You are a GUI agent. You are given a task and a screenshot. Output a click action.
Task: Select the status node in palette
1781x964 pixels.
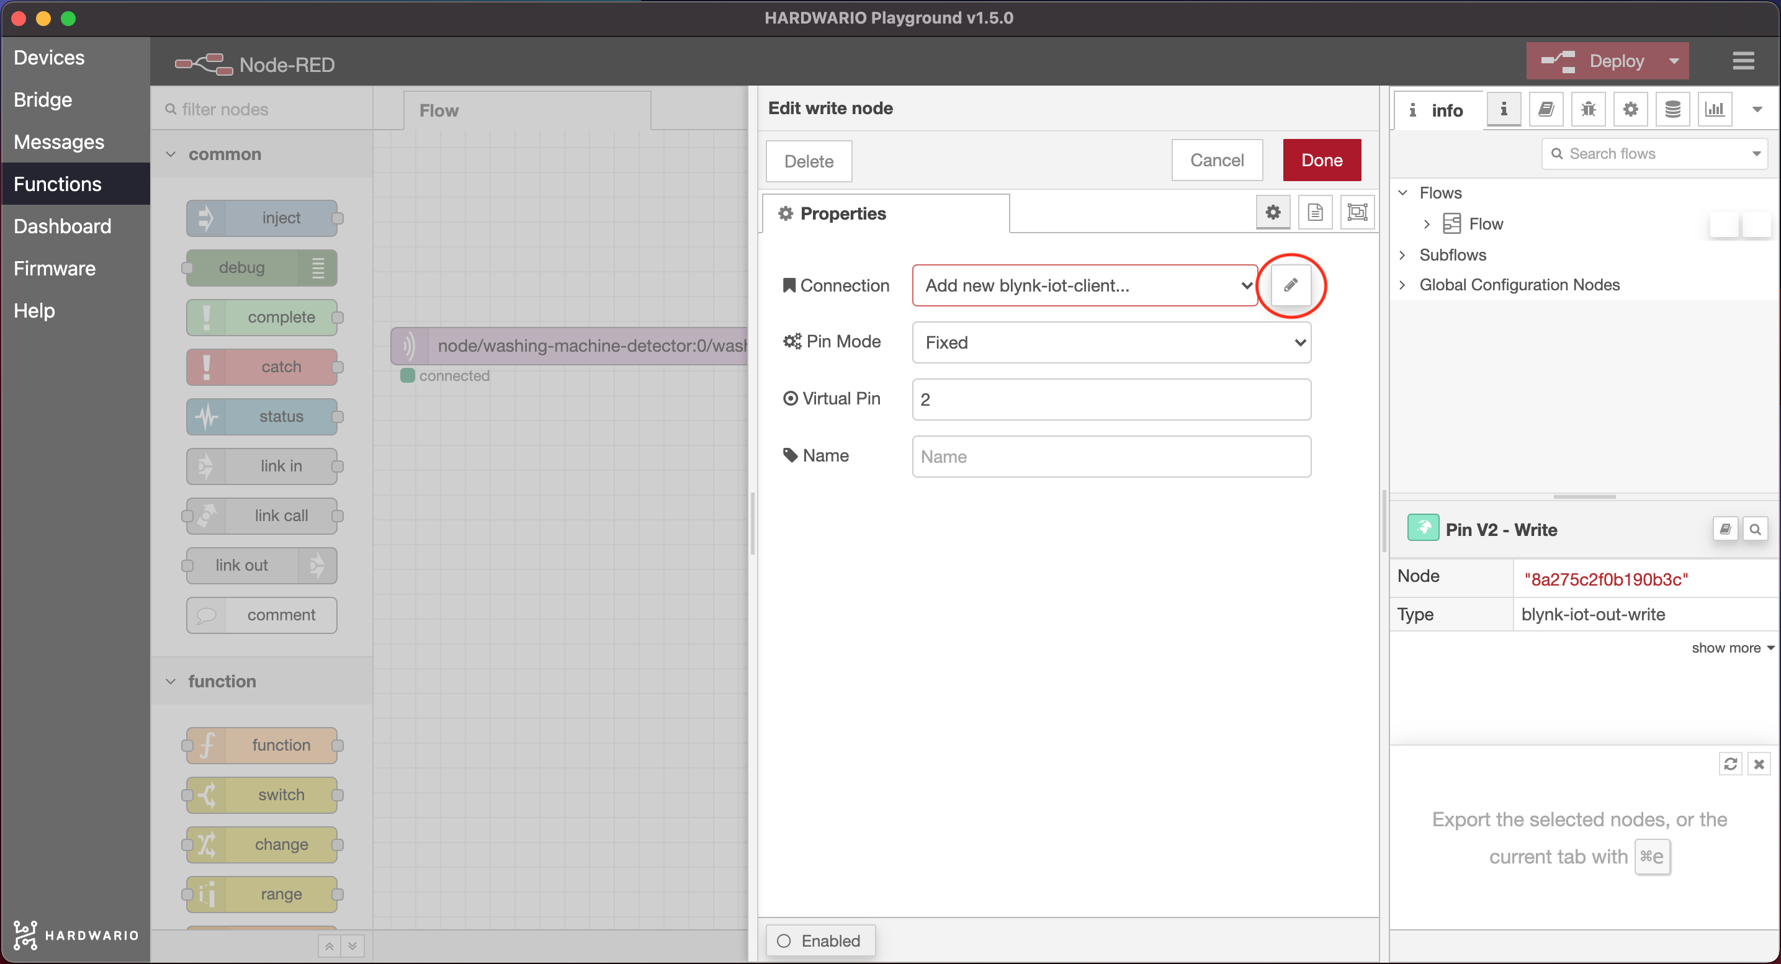tap(262, 417)
